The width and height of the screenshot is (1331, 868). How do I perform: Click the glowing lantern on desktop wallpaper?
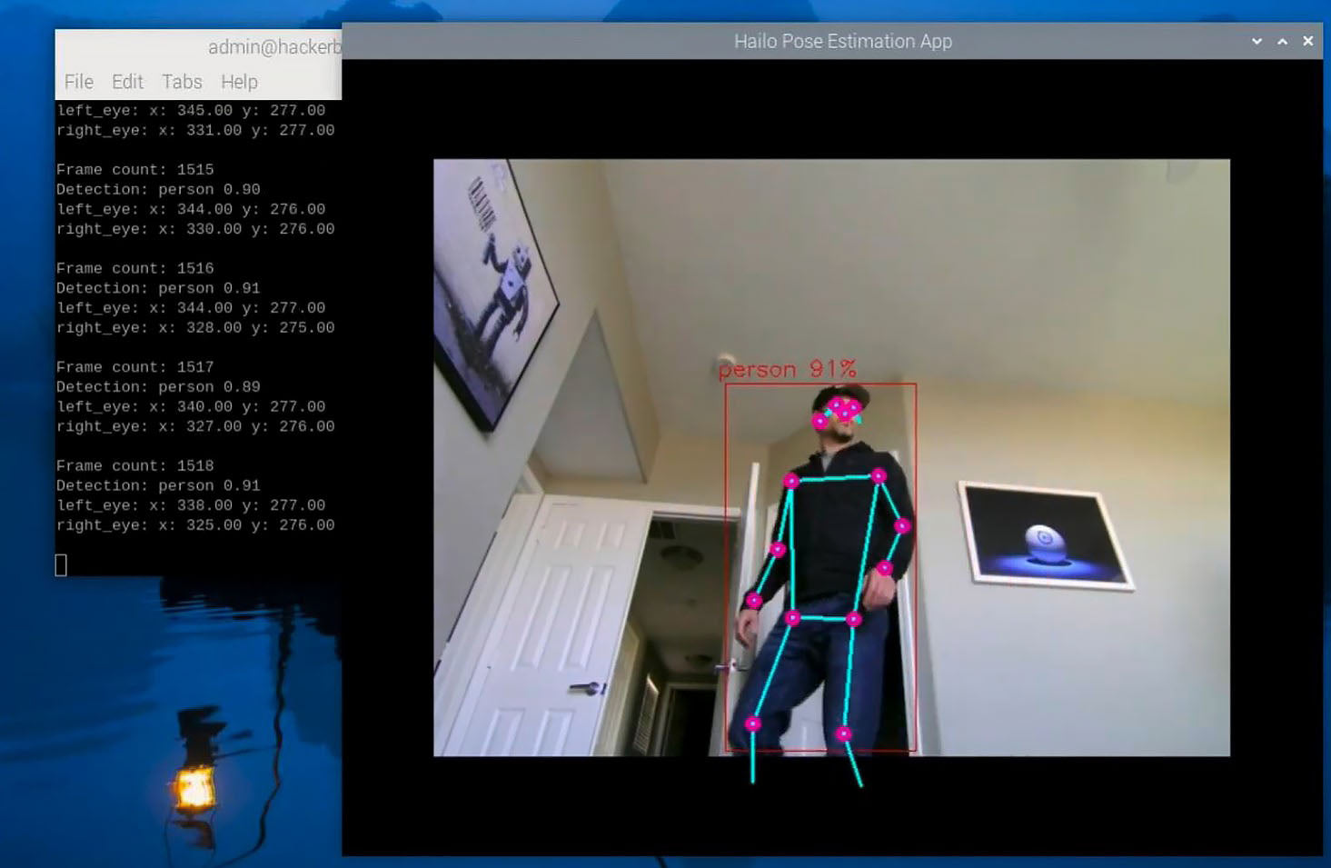[194, 786]
